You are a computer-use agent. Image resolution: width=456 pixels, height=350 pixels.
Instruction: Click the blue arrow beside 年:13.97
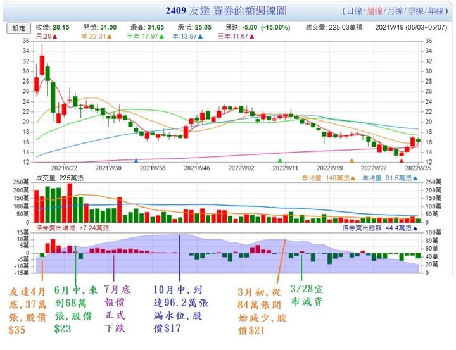click(200, 37)
